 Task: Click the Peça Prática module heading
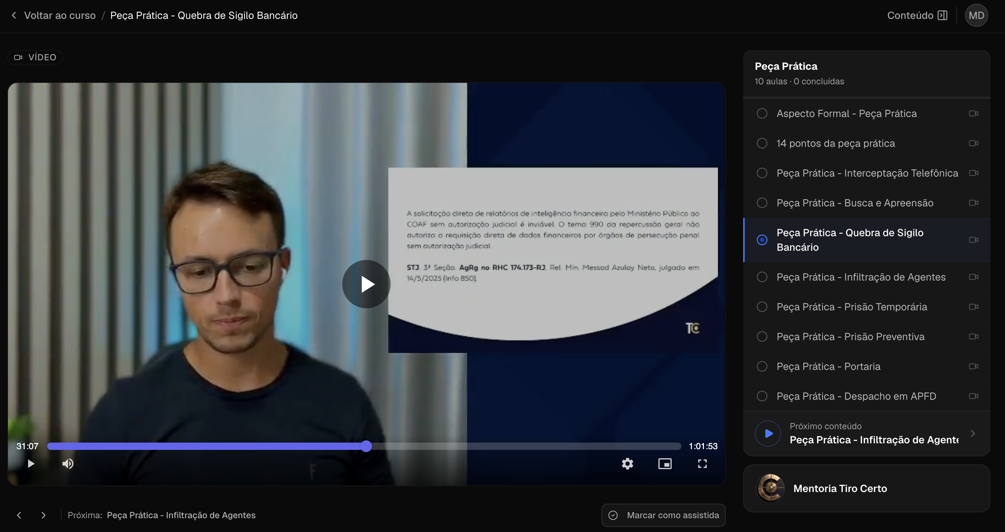point(786,66)
